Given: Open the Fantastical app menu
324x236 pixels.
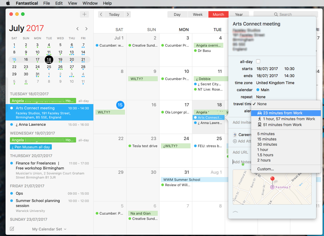Looking at the screenshot, I should click(27, 3).
